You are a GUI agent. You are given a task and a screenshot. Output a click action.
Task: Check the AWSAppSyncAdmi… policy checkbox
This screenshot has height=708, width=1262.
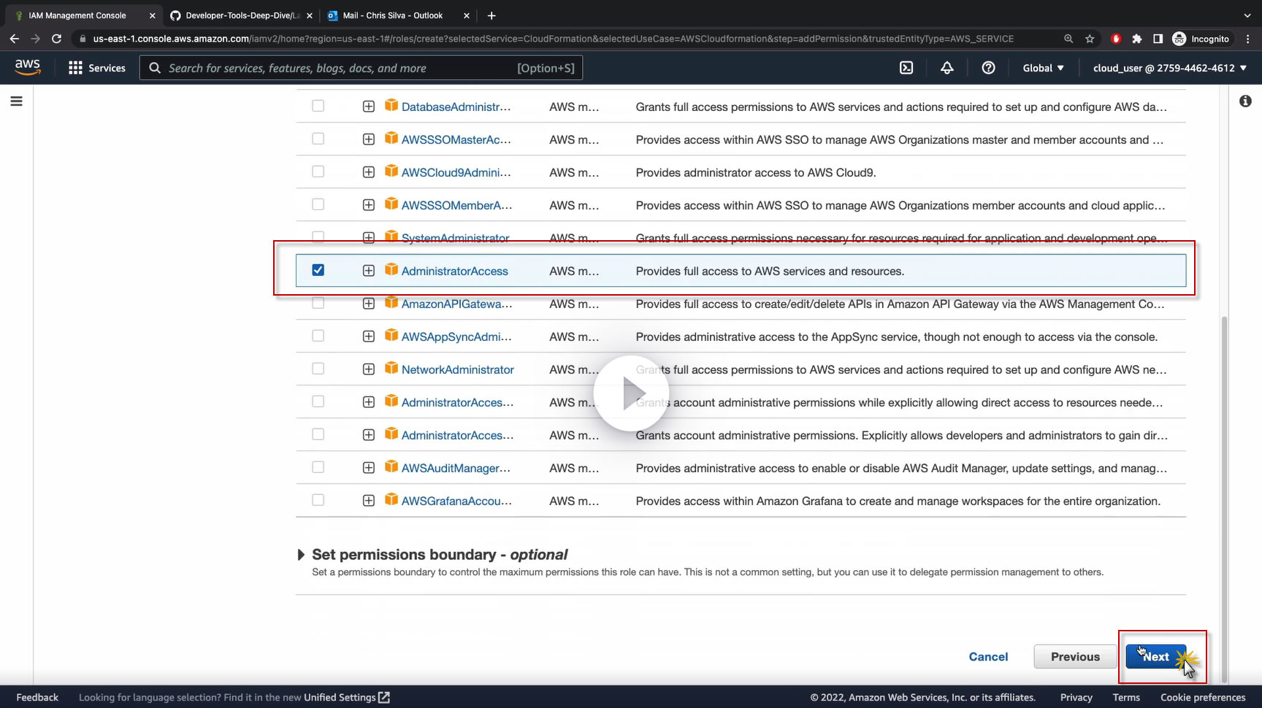pos(318,336)
